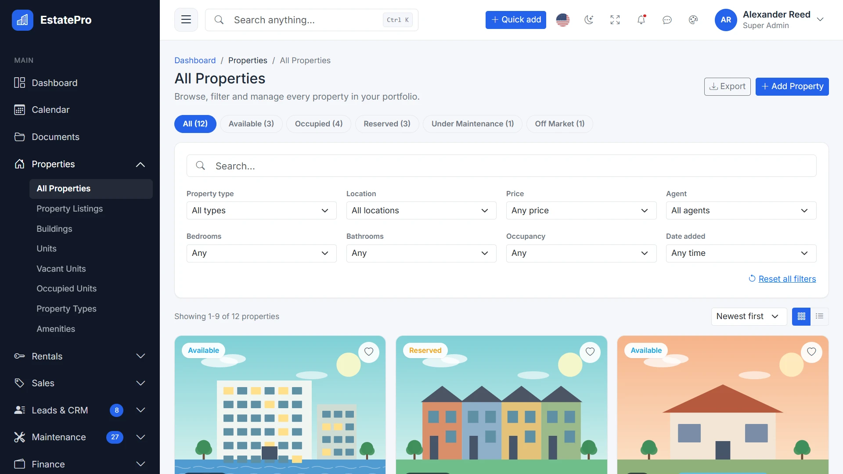The width and height of the screenshot is (843, 474).
Task: Go to Dashboard breadcrumb link
Action: 195,61
